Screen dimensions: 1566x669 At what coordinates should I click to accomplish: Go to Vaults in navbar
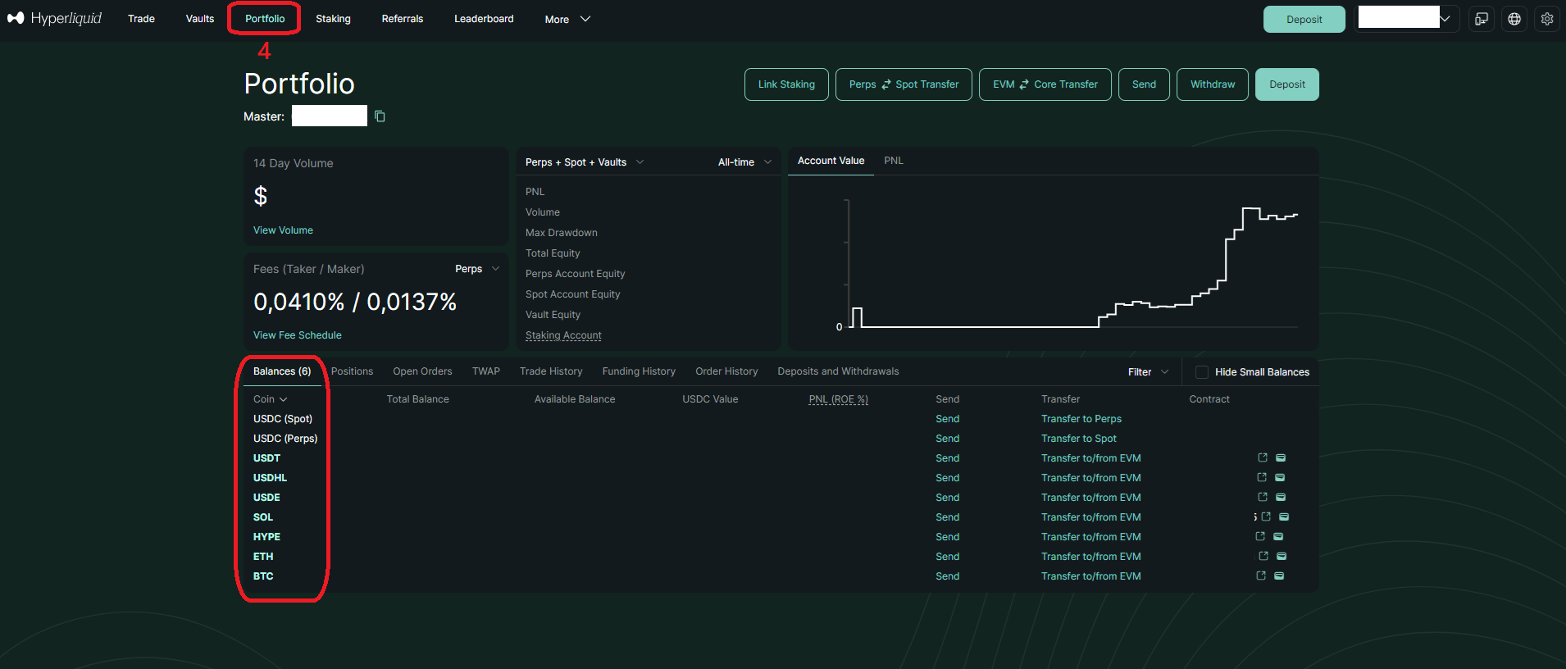tap(200, 19)
